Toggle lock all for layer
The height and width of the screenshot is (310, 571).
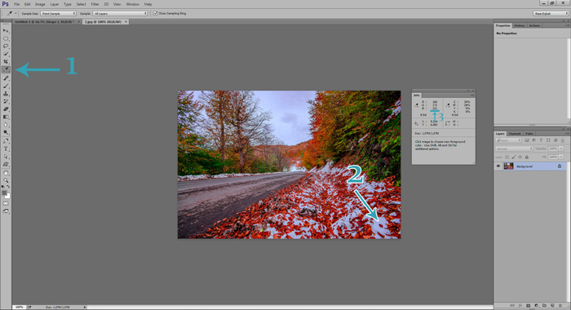(527, 157)
